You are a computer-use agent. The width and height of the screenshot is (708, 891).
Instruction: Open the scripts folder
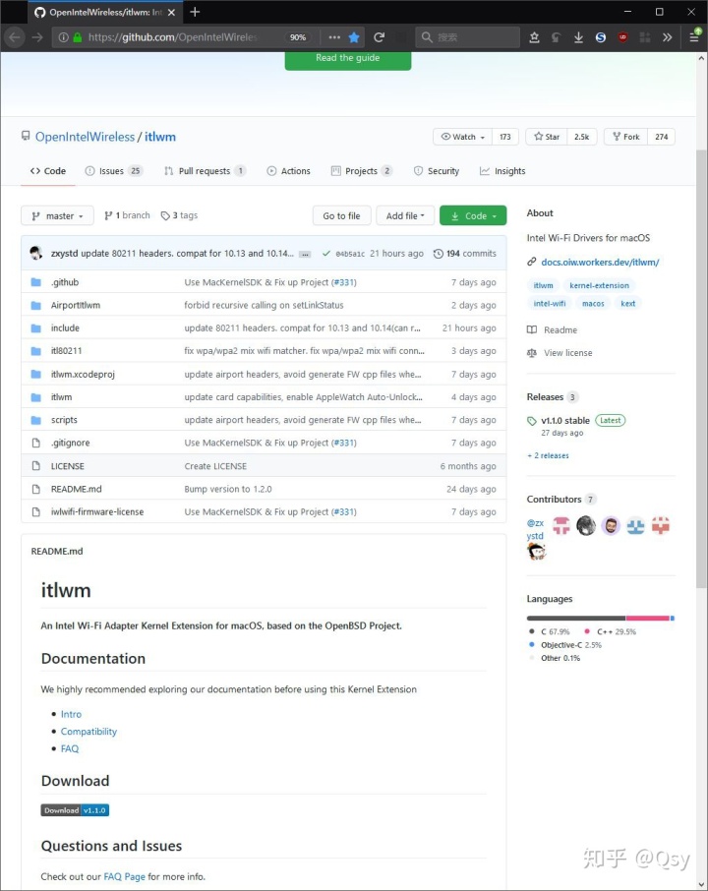64,420
